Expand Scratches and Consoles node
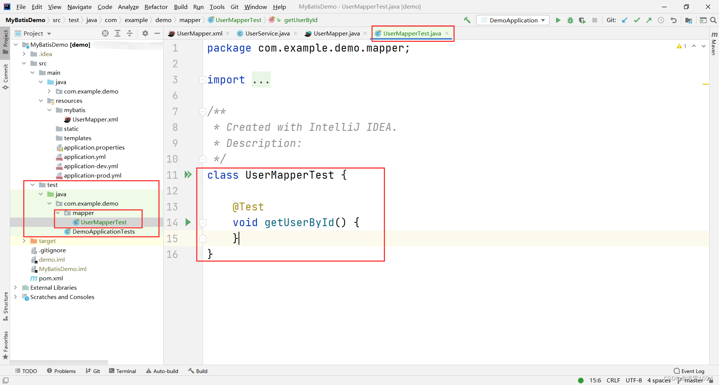The width and height of the screenshot is (719, 385). pos(16,297)
